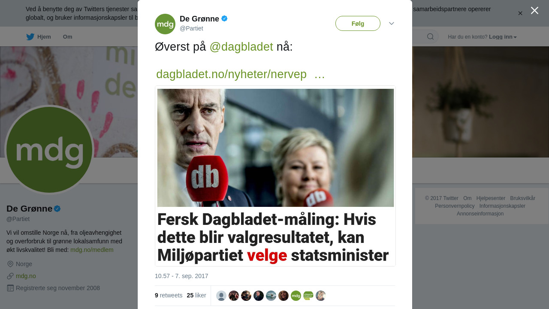Open the Dagbladet article preview image
Screen dimensions: 549x309
pyautogui.click(x=275, y=176)
